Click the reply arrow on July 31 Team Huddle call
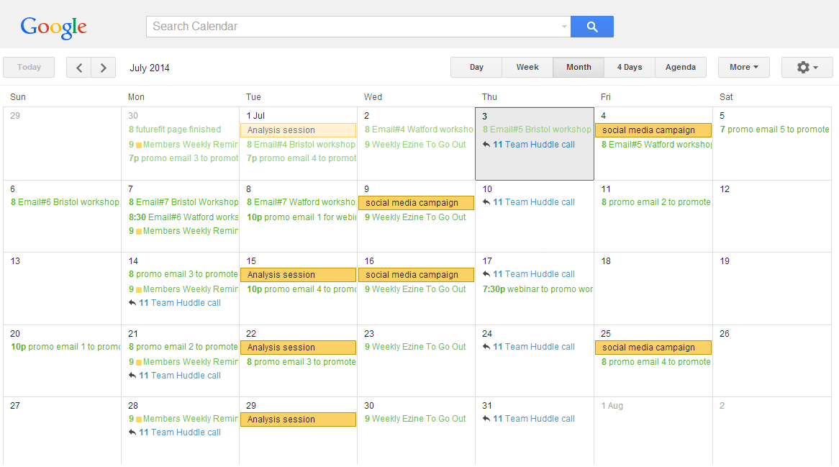The image size is (839, 467). pyautogui.click(x=488, y=418)
